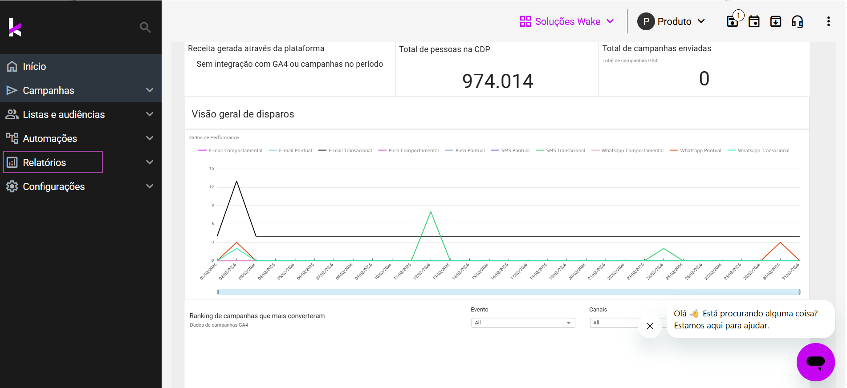Go to Início in the sidebar
847x388 pixels.
[35, 66]
